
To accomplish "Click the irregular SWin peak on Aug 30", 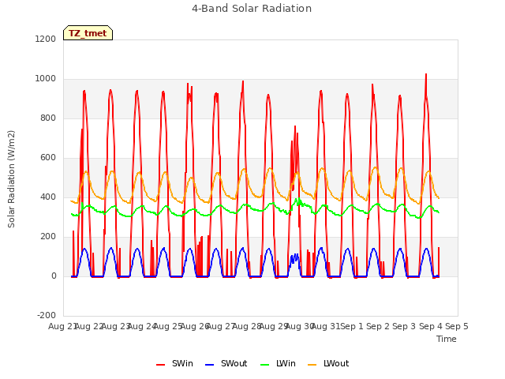I will [x=295, y=126].
